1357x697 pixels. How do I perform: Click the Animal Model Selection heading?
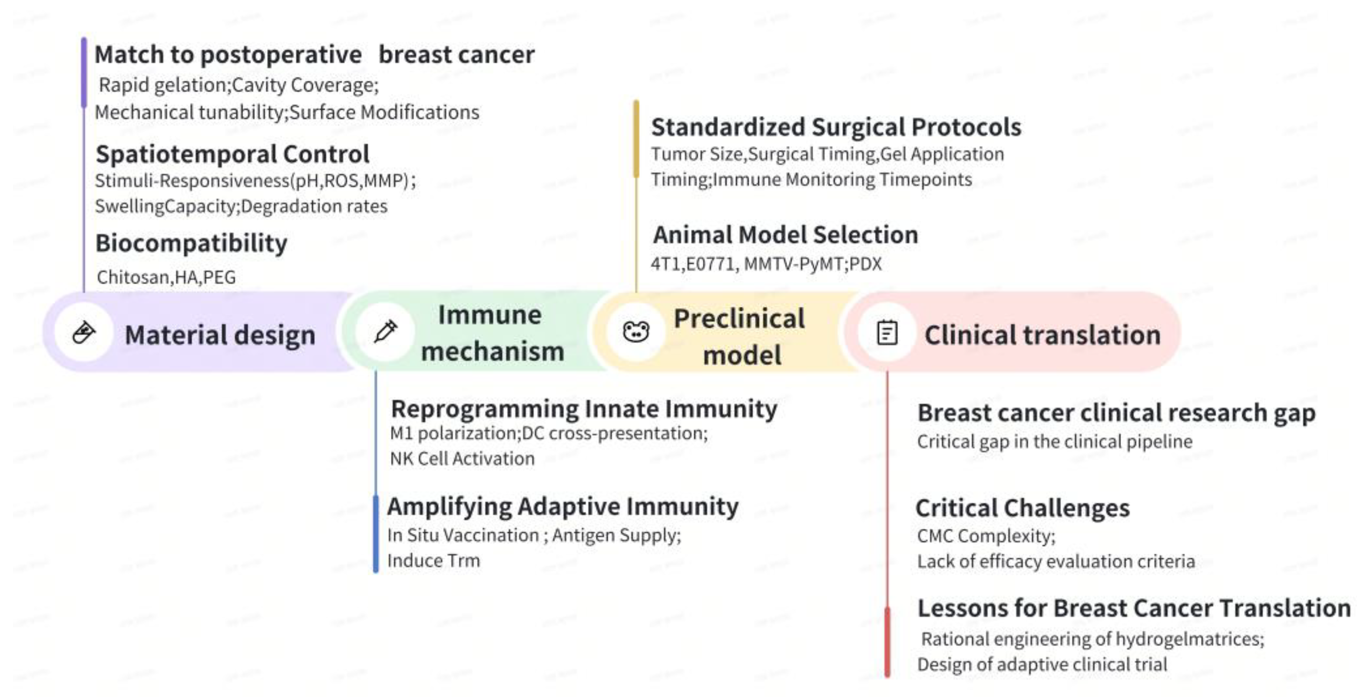[x=785, y=235]
